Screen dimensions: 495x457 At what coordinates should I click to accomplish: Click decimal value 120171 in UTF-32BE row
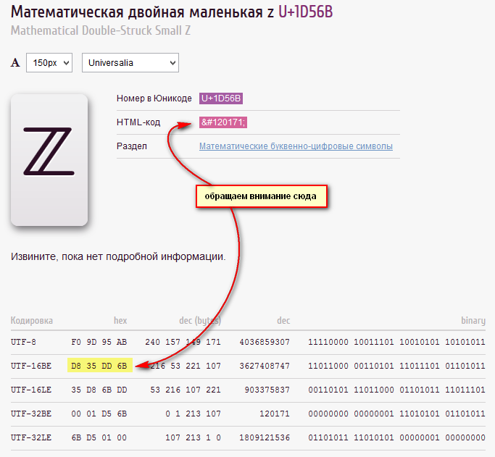point(275,414)
